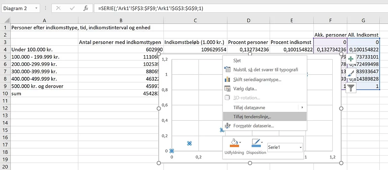Click inside the formula bar text field
Screen dimensions: 388x170
(x=240, y=8)
